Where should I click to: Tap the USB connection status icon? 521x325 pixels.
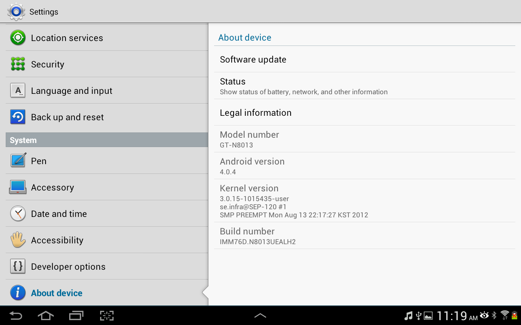point(418,316)
